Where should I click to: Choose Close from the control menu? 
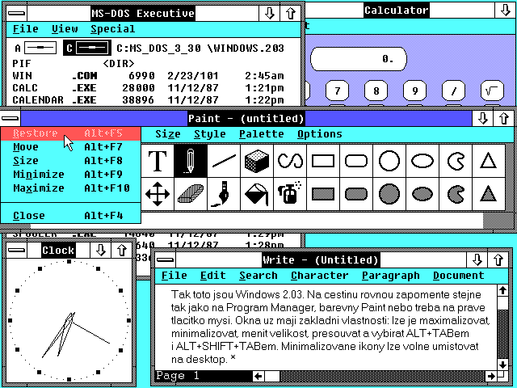click(x=70, y=216)
